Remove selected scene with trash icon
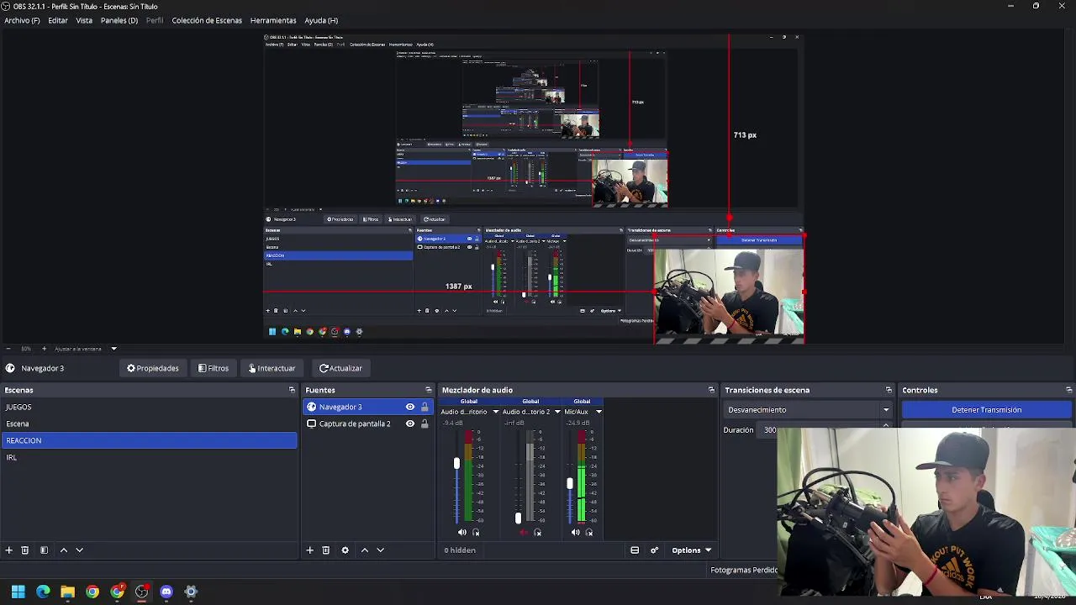The height and width of the screenshot is (605, 1076). (25, 550)
